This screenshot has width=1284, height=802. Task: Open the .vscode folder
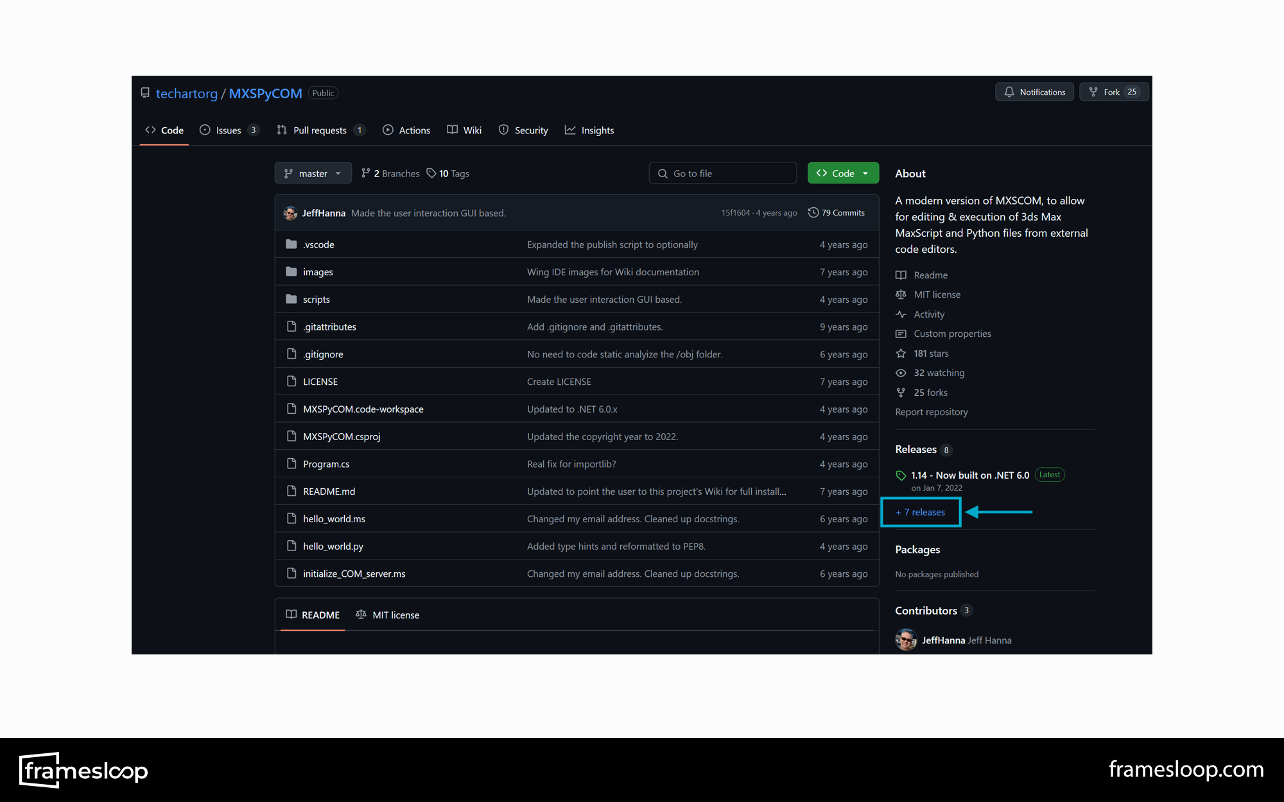pyautogui.click(x=318, y=244)
